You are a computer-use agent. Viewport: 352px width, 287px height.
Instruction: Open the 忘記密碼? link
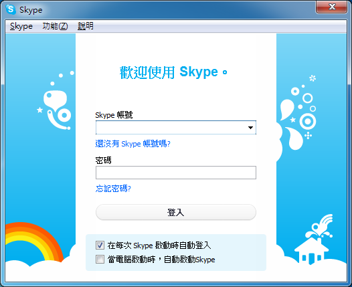point(113,189)
